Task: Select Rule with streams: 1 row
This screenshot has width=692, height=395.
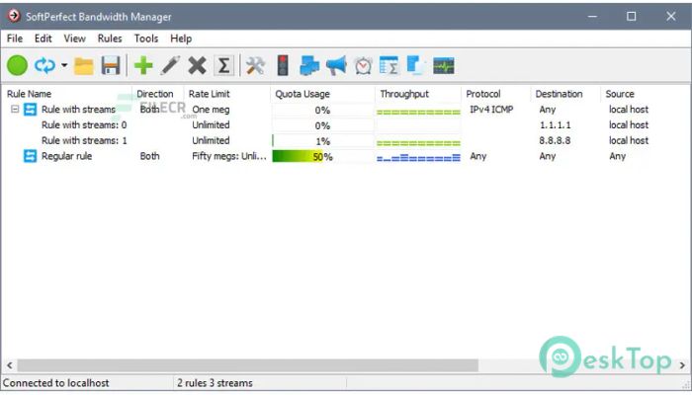Action: (346, 140)
